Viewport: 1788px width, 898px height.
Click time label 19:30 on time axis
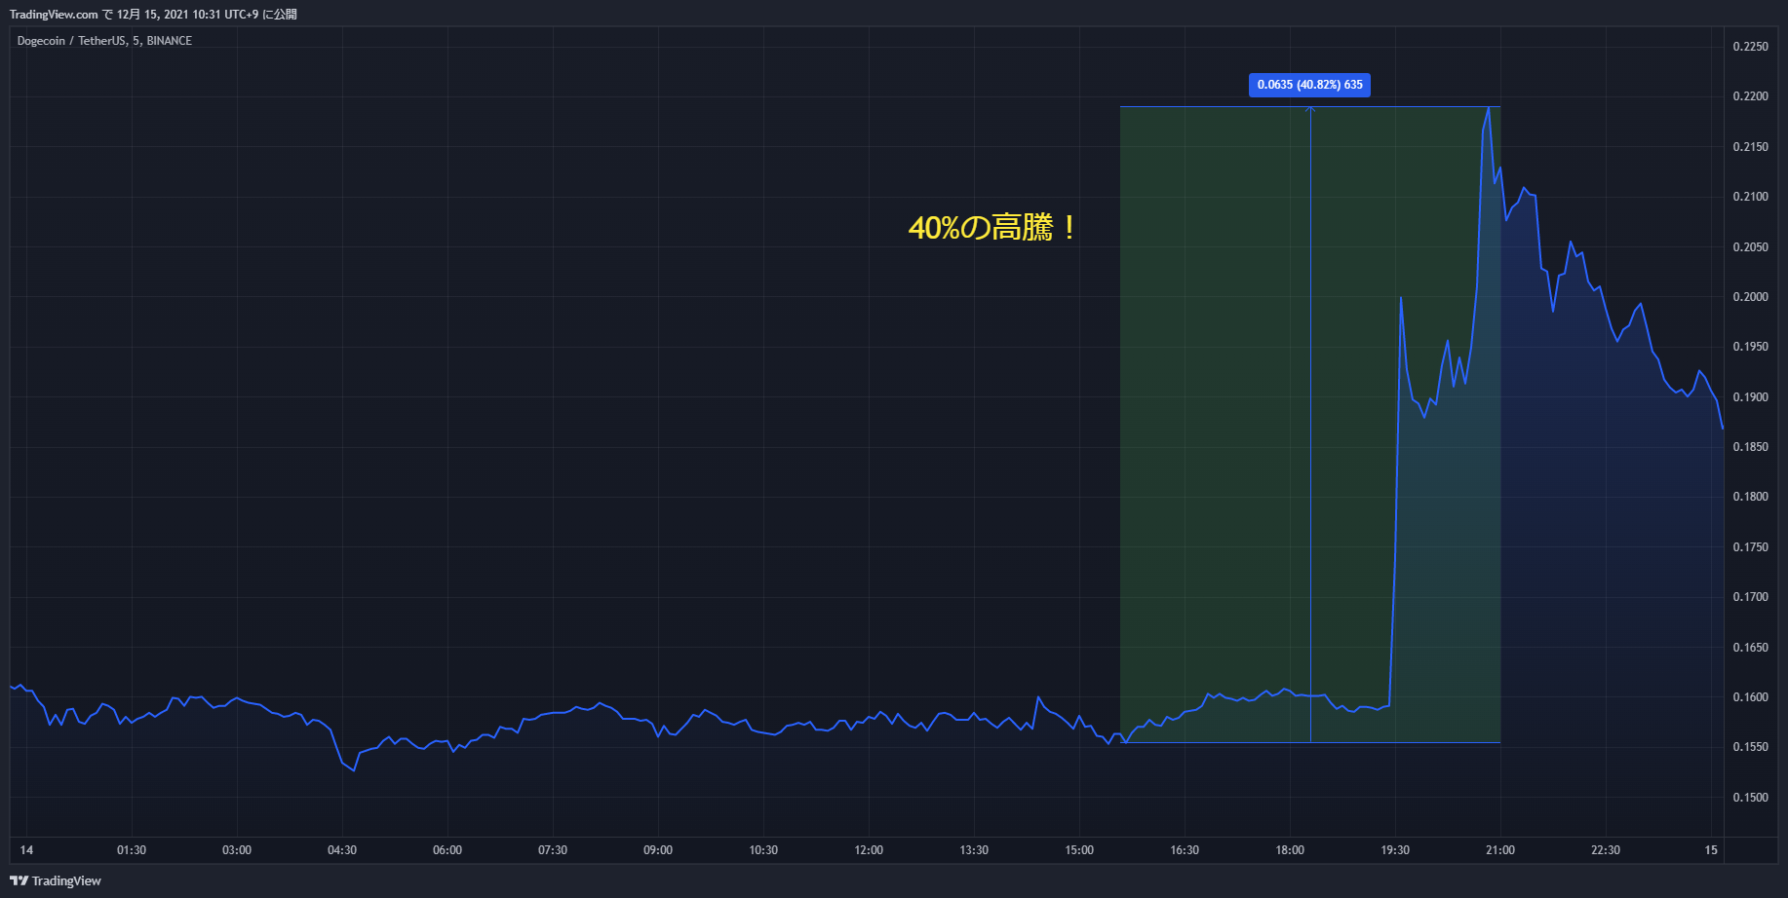1395,850
